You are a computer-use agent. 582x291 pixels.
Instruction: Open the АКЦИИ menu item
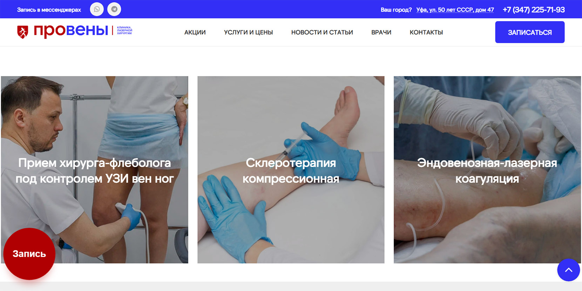coord(195,32)
